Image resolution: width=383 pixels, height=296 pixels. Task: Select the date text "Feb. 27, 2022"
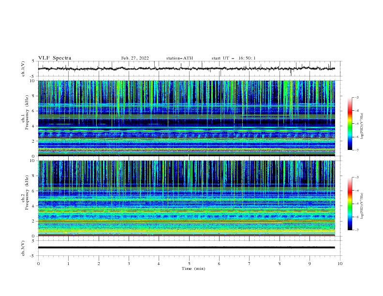click(x=135, y=58)
